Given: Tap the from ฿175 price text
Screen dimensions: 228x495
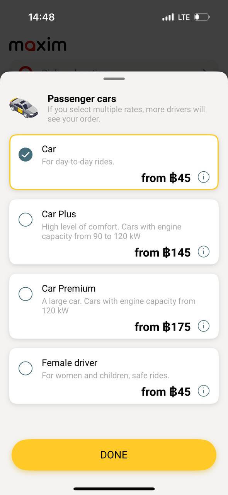Looking at the screenshot, I should point(163,327).
